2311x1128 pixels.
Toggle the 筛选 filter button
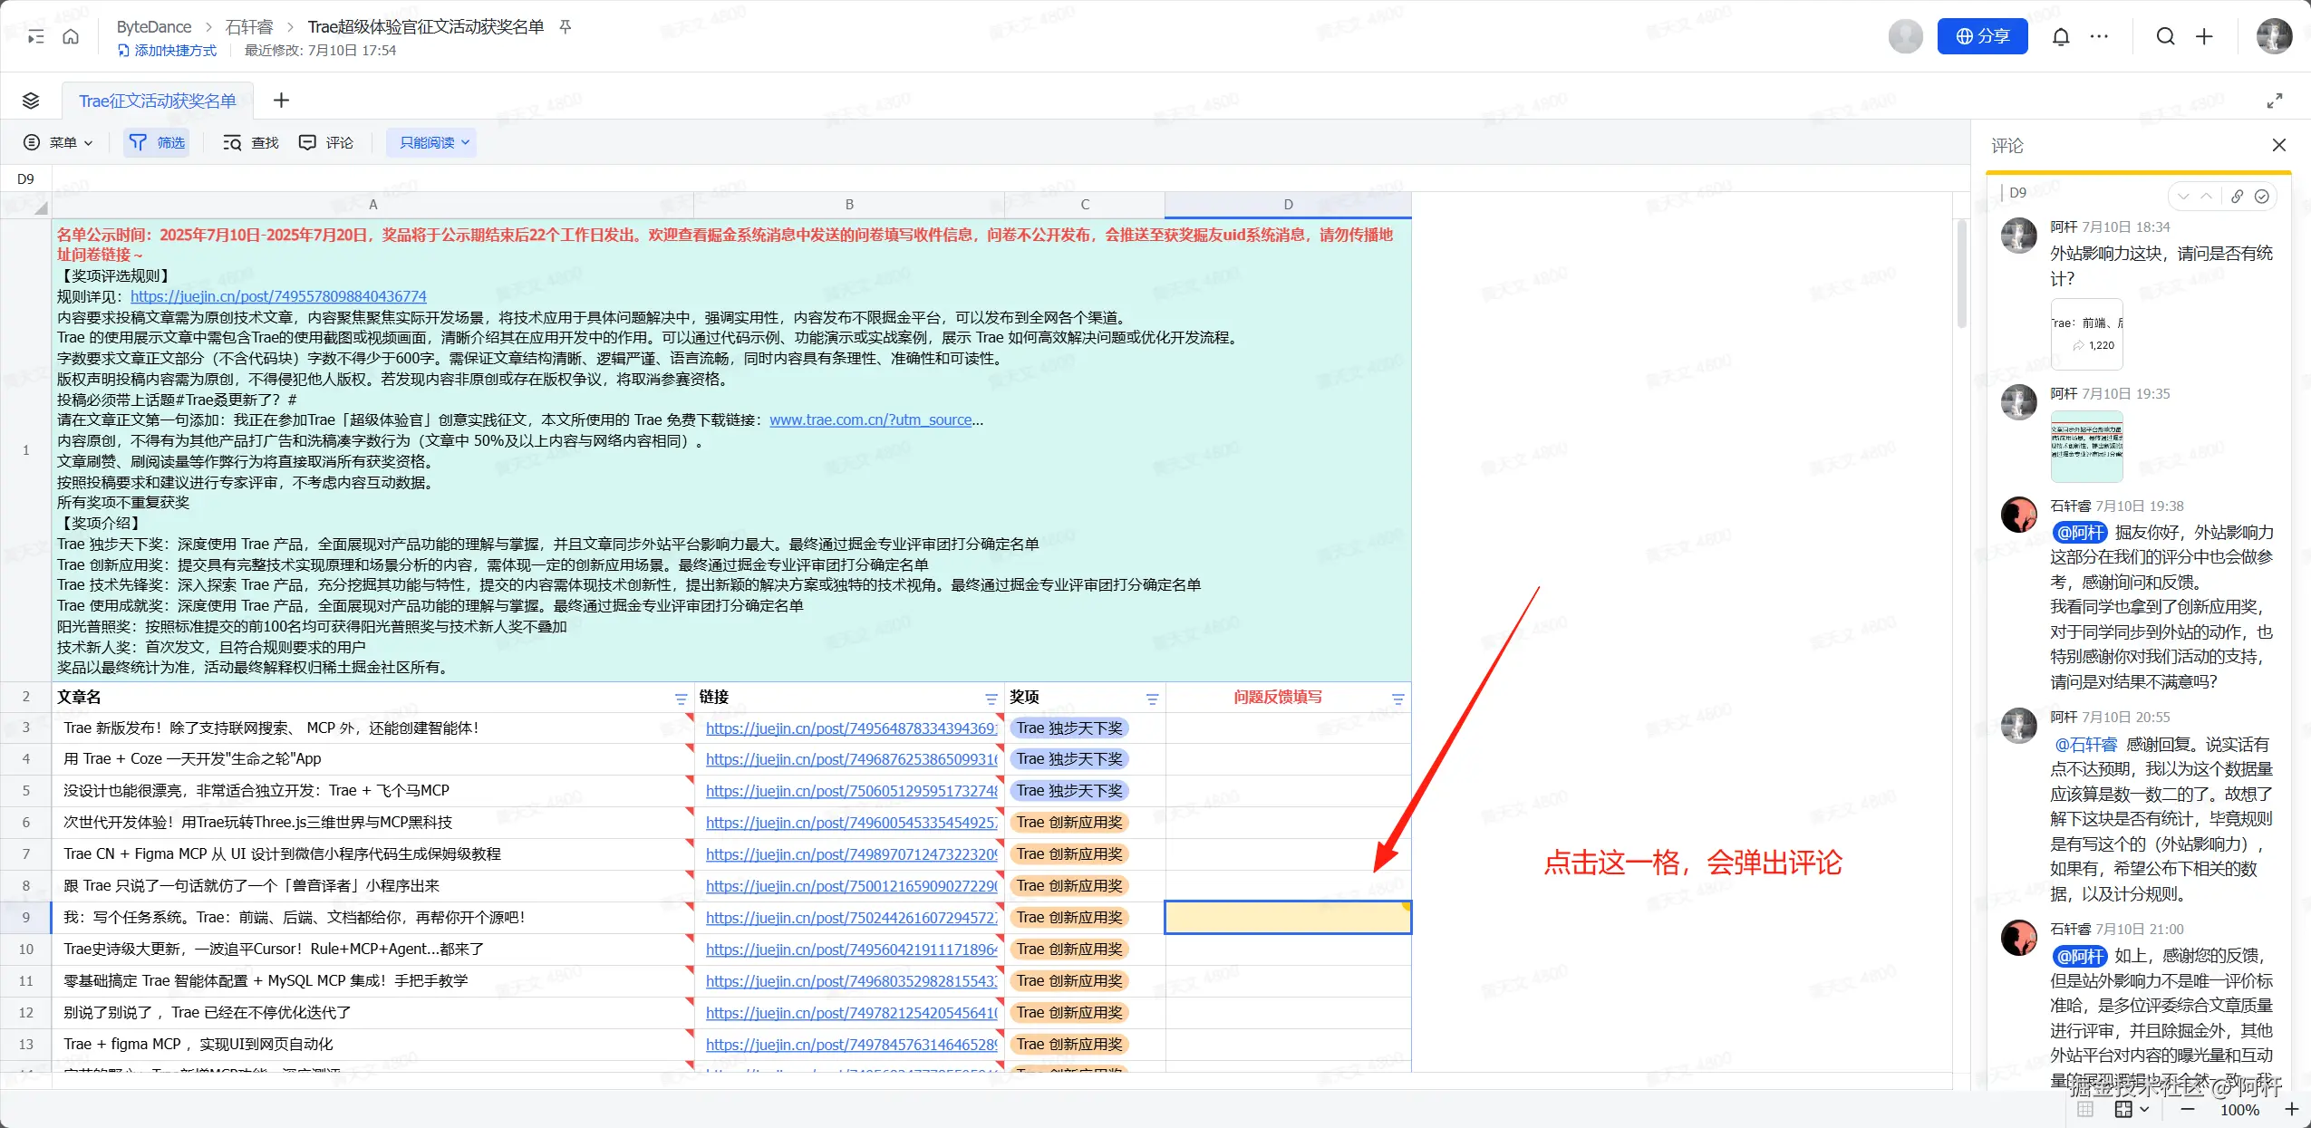click(x=157, y=142)
